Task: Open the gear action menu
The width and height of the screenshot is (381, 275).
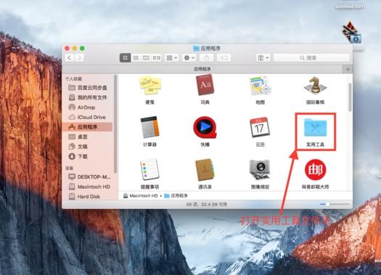Action: pos(189,58)
